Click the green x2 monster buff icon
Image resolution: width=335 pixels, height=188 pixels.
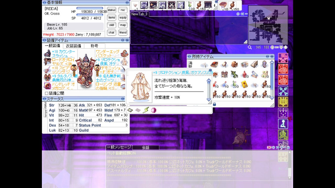283,135
